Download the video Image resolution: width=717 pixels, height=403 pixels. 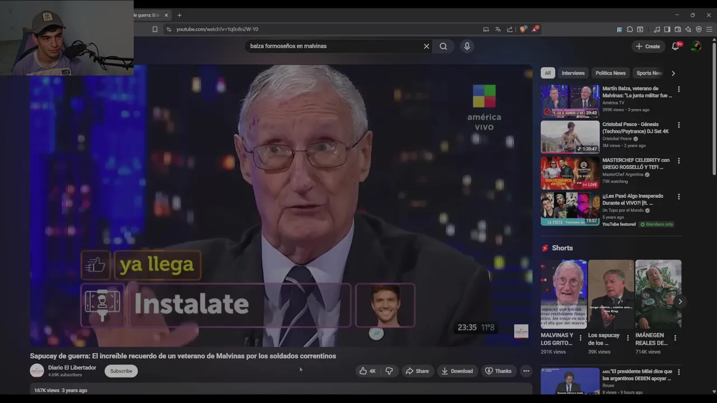coord(457,371)
